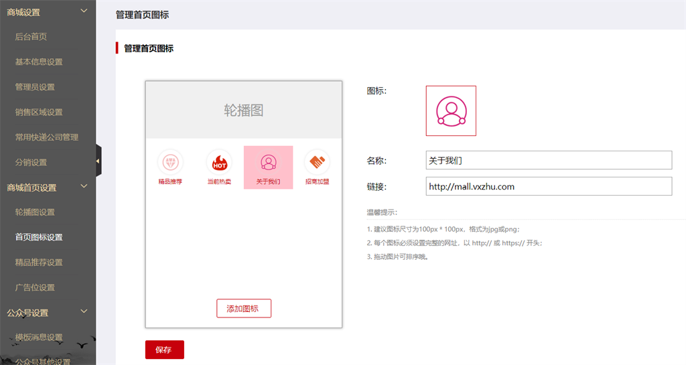Collapse the 公众号设置 menu section
Screen dimensions: 686x365
pos(84,312)
